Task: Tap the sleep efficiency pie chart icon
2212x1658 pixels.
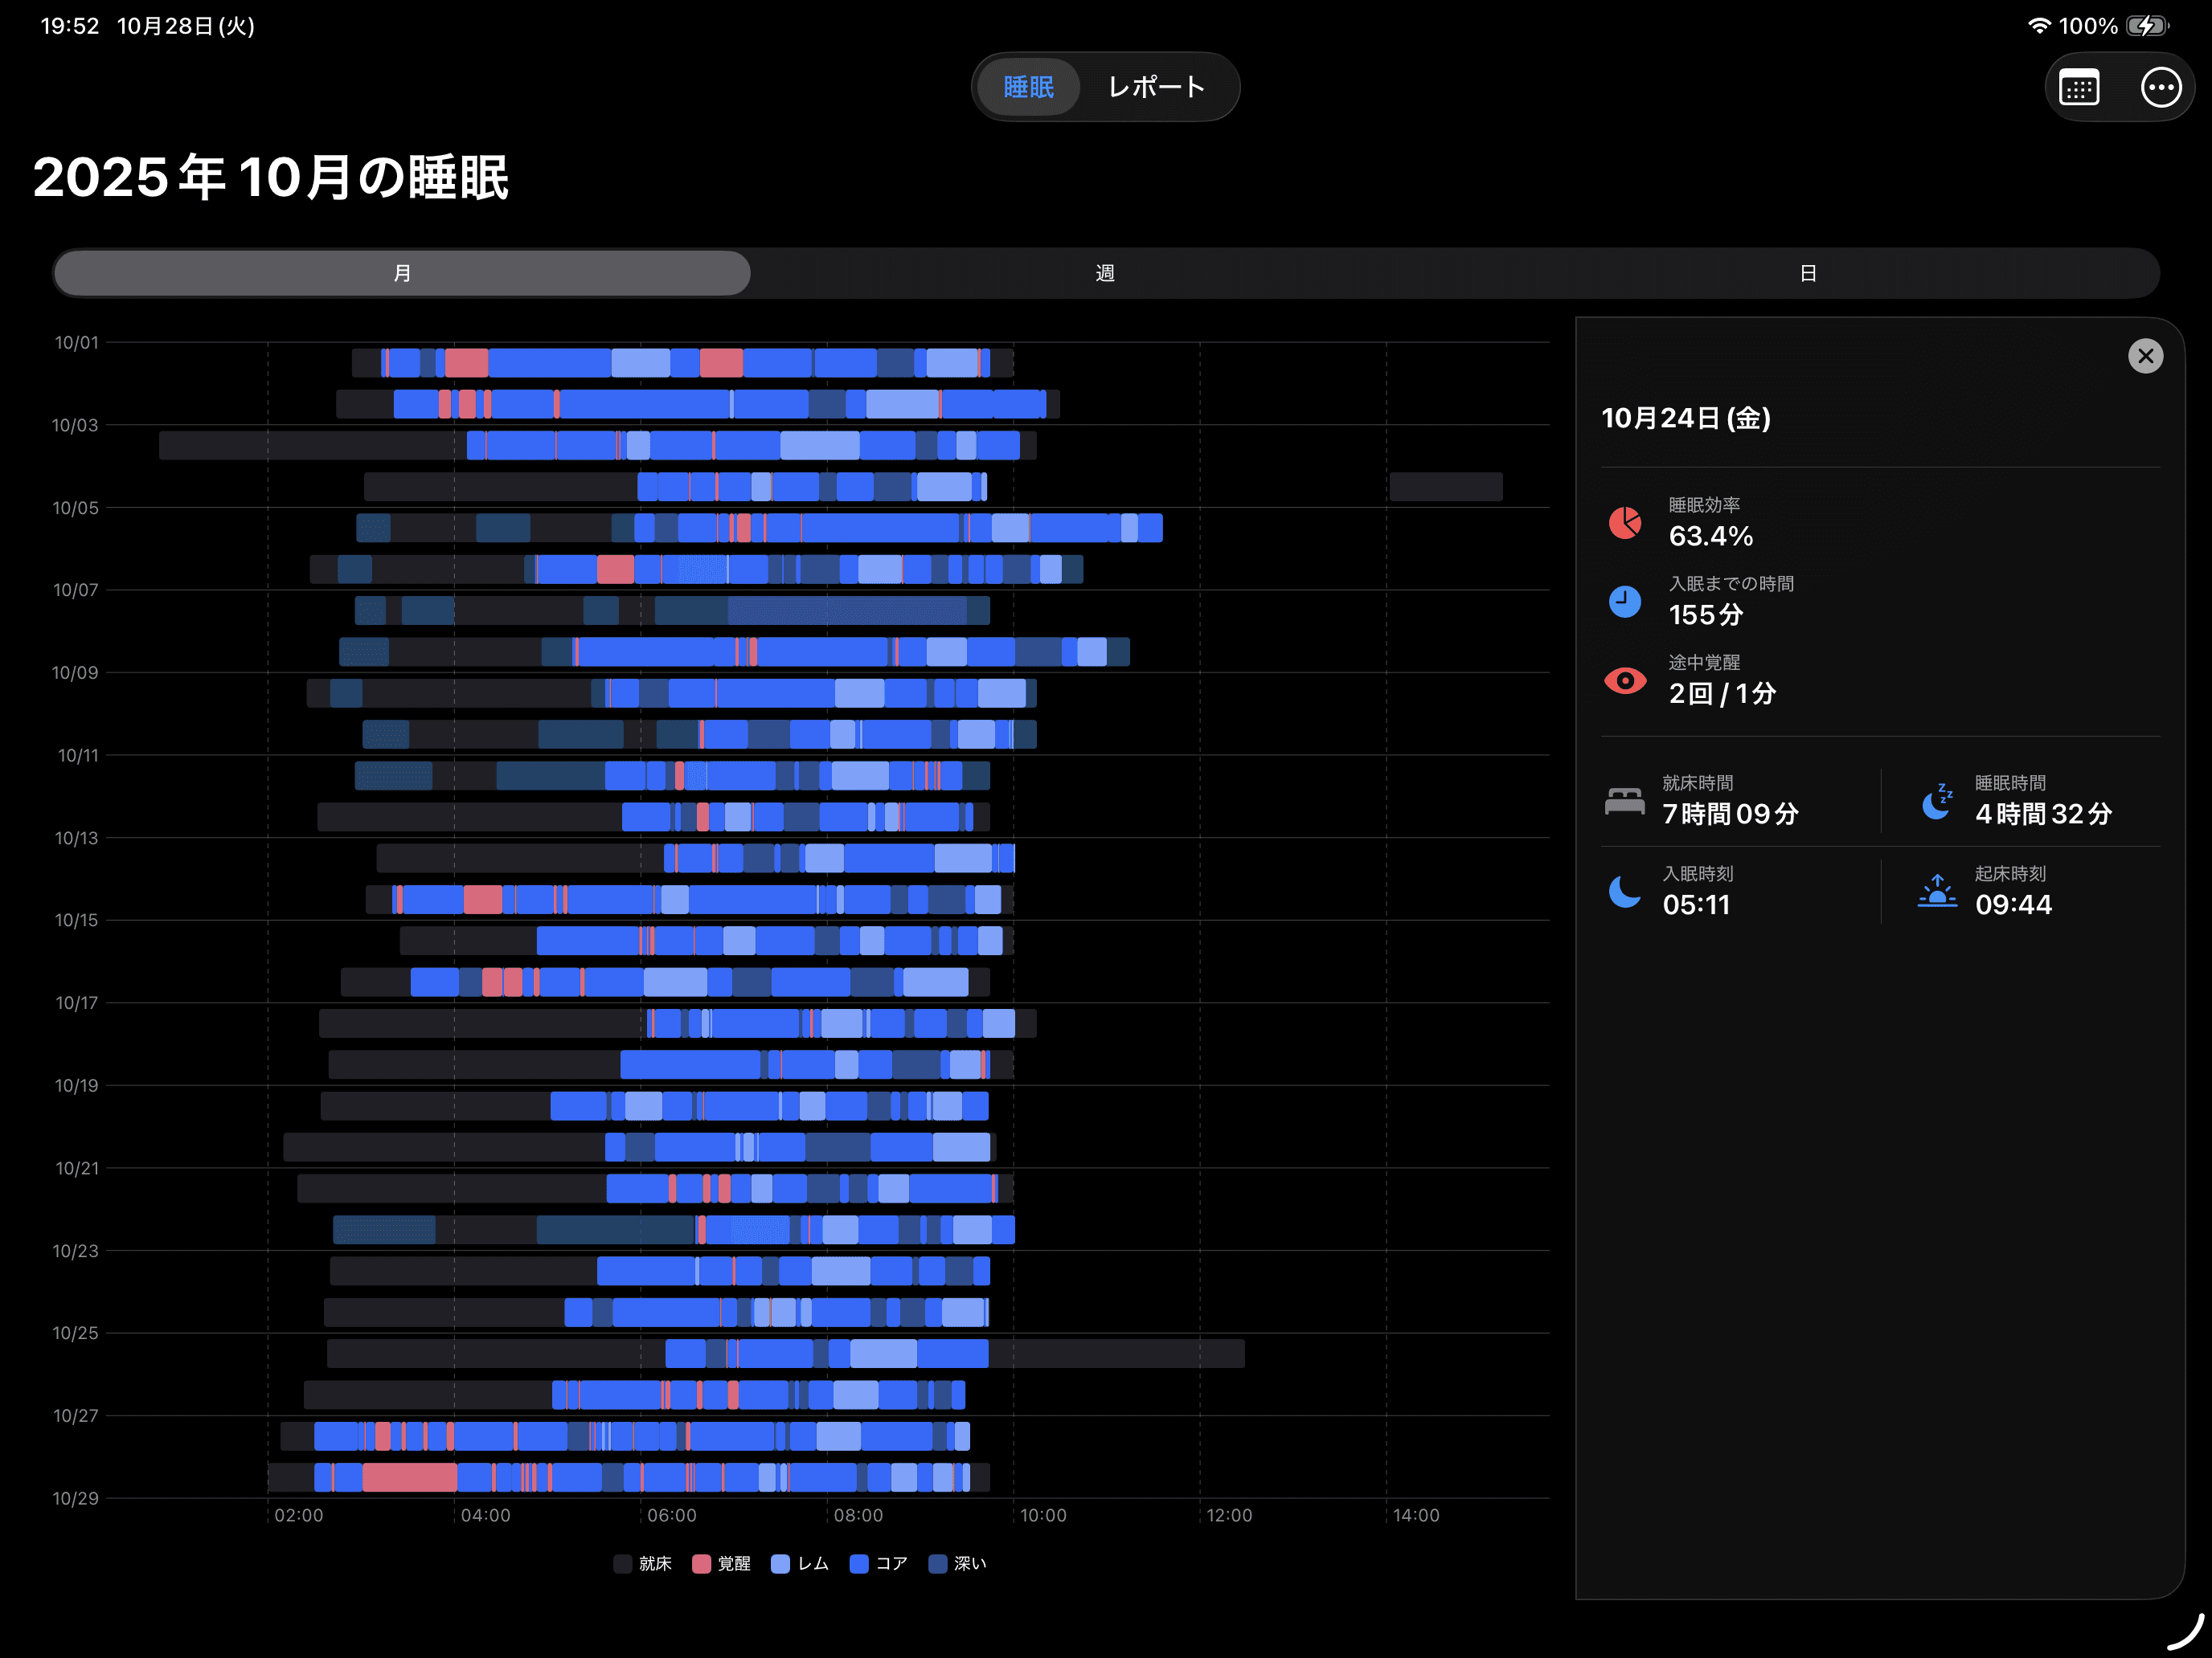Action: tap(1625, 521)
